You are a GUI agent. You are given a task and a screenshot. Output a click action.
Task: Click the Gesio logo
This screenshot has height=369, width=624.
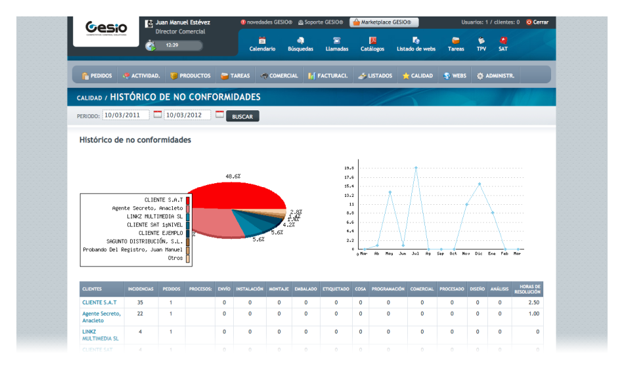(106, 28)
